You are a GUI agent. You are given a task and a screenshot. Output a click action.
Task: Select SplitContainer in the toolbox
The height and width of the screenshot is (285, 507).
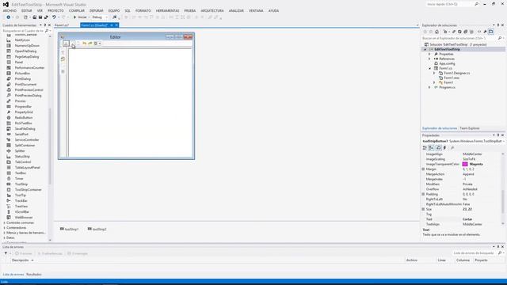25,146
